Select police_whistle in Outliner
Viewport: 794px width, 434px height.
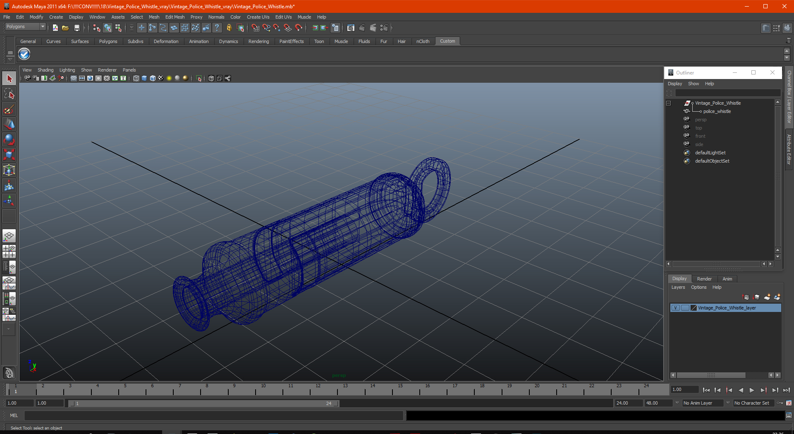tap(717, 111)
